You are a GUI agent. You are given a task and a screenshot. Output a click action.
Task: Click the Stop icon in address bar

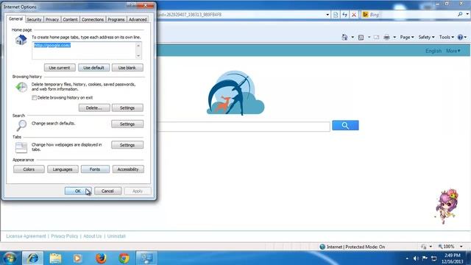(354, 15)
